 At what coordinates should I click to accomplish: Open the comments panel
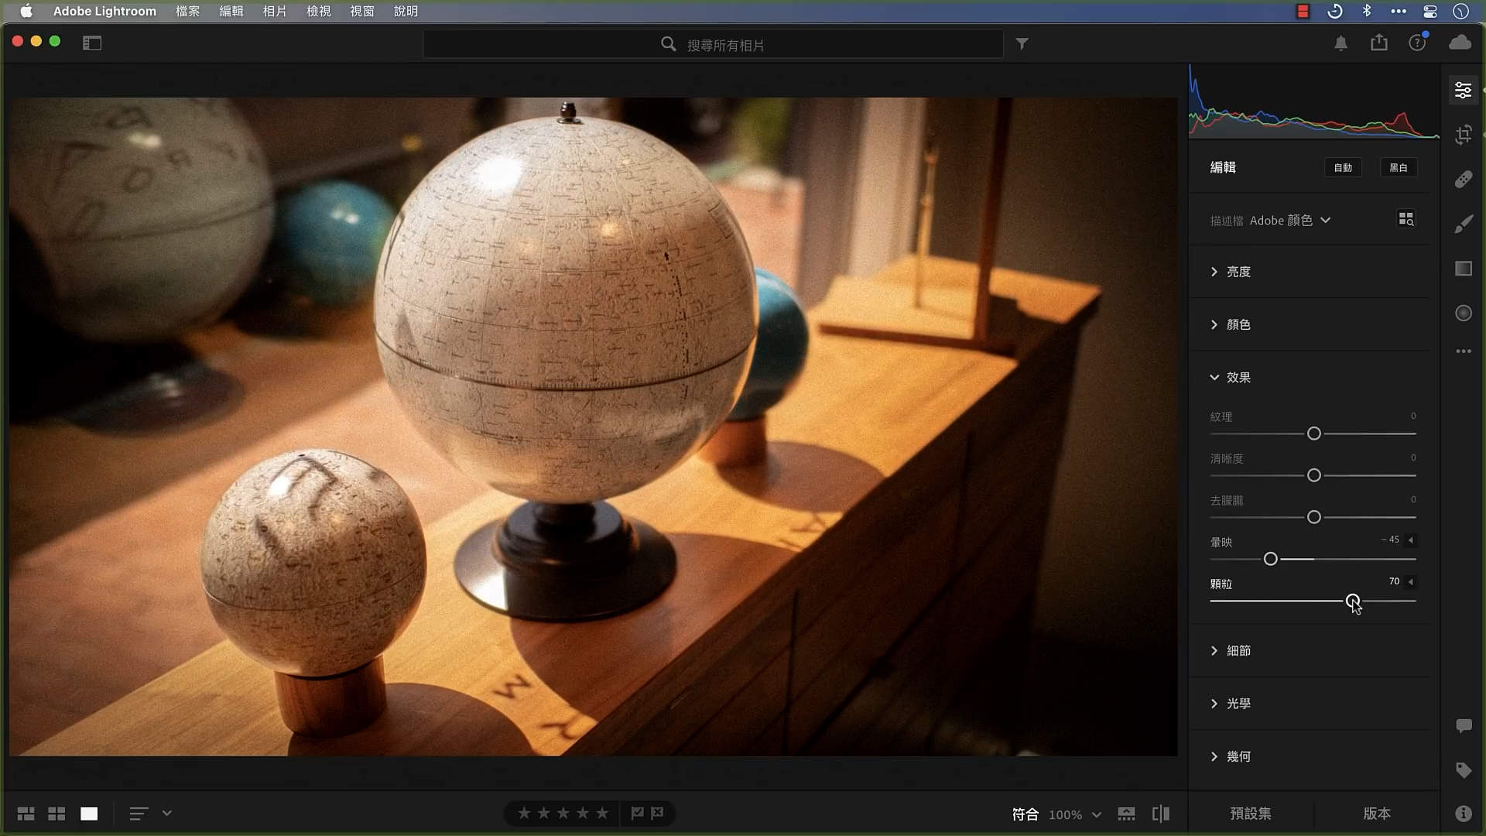pos(1464,725)
